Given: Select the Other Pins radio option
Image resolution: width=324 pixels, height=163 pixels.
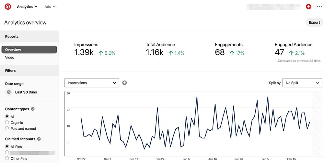Looking at the screenshot, I should (7, 158).
